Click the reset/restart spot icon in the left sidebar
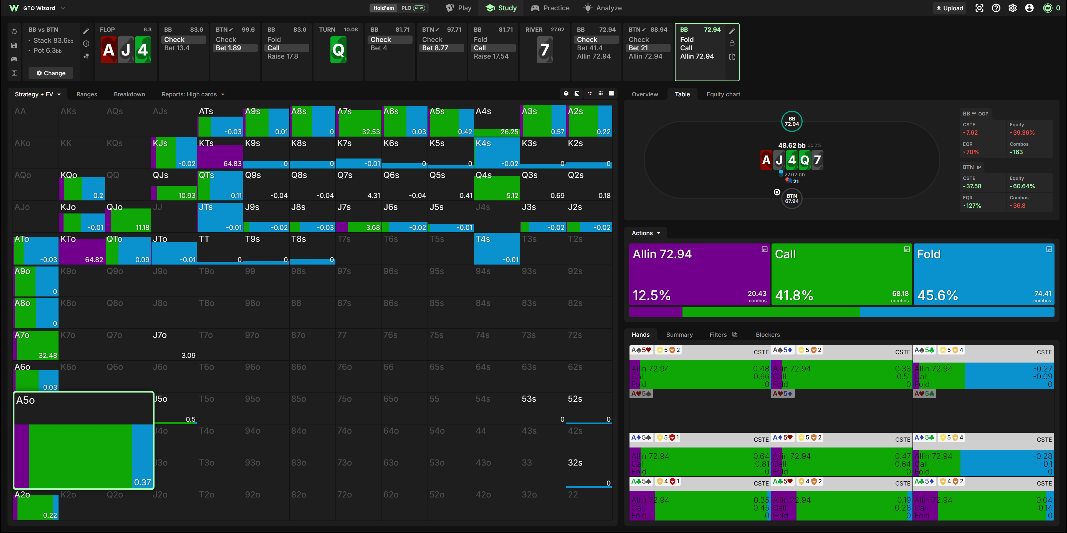 [14, 31]
